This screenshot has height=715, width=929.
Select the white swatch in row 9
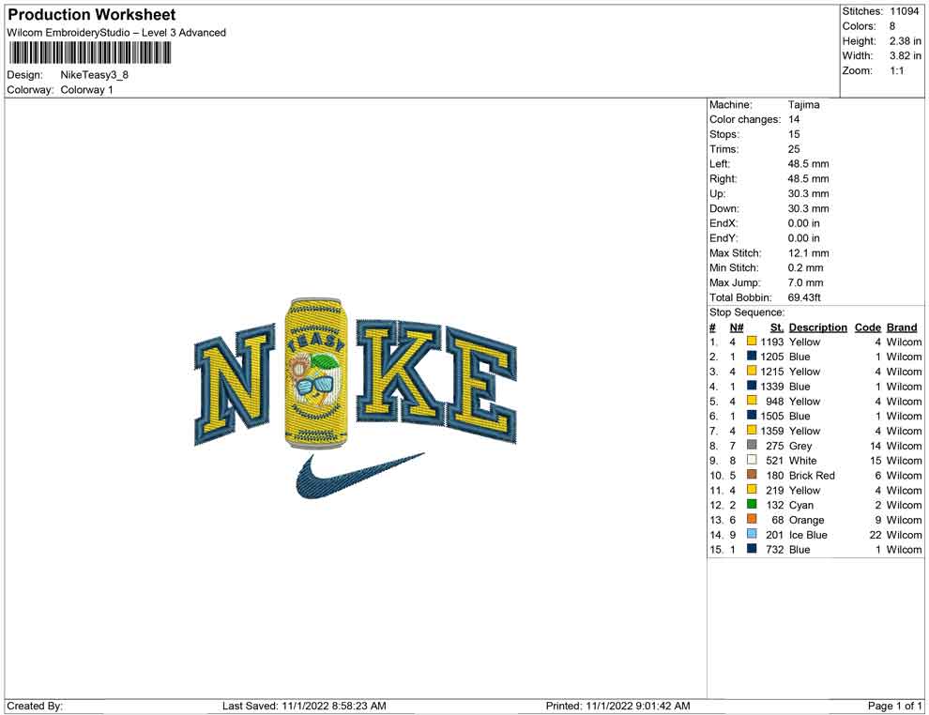pyautogui.click(x=752, y=460)
